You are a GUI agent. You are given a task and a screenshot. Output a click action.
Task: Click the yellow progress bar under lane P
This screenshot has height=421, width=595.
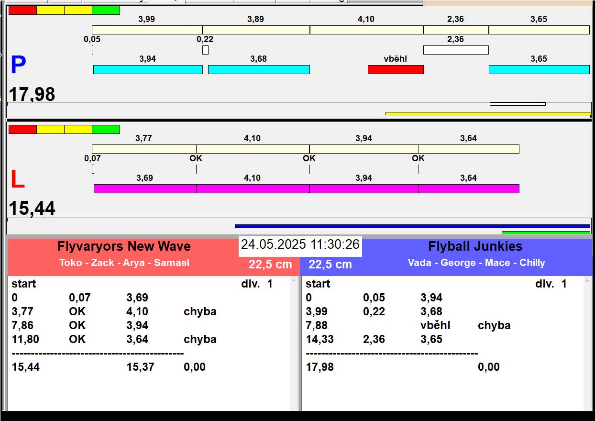(x=488, y=114)
